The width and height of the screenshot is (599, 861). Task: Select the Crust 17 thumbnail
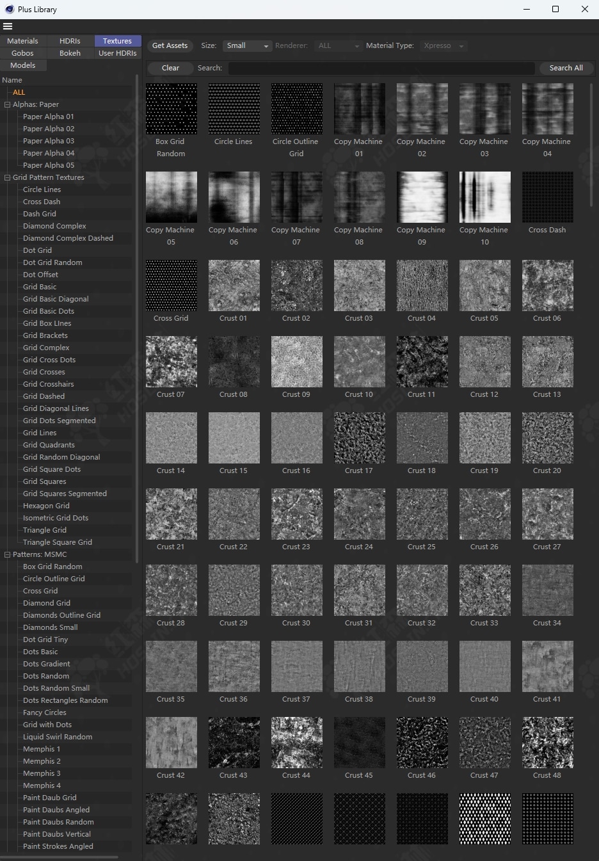click(360, 438)
